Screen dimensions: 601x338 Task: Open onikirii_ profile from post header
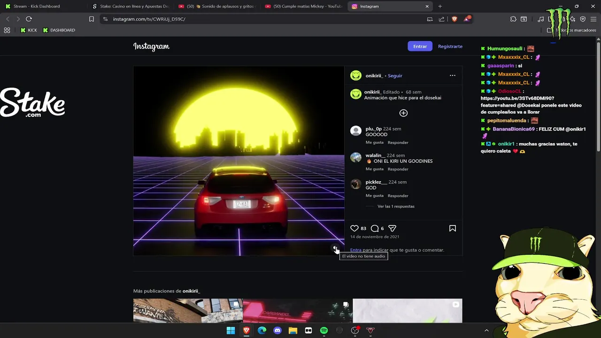click(x=374, y=76)
